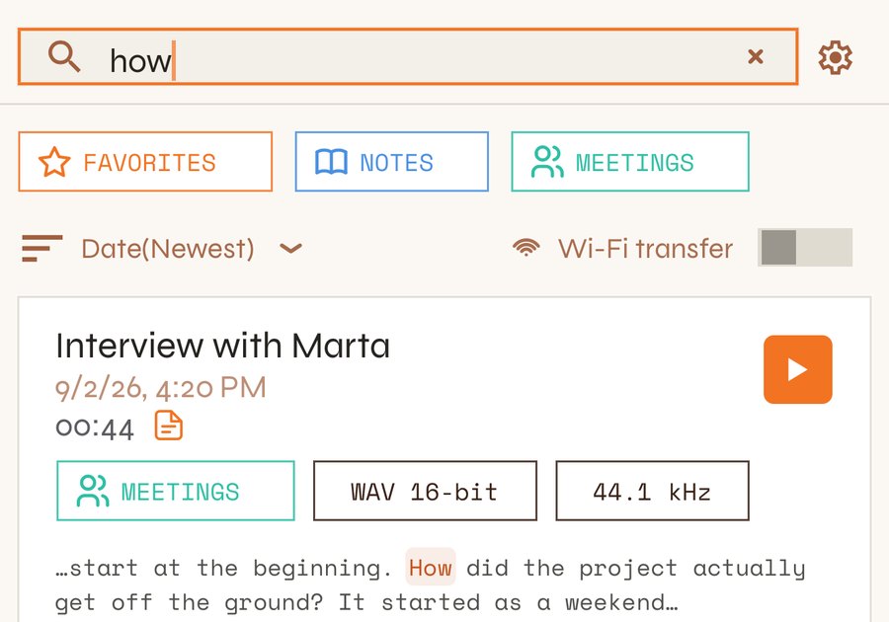
Task: Click the book icon in Notes
Action: (331, 162)
